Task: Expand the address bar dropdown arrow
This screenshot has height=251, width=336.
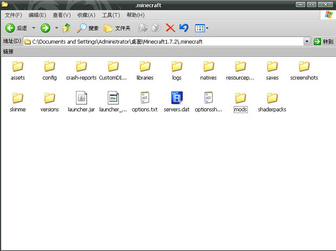Action: point(307,42)
